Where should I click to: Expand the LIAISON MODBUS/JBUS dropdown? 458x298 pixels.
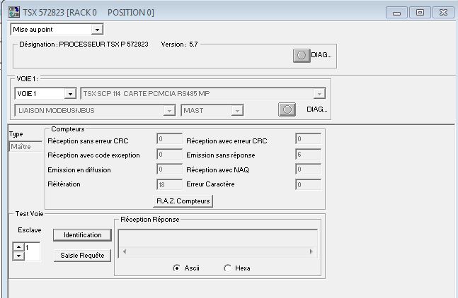(x=168, y=110)
